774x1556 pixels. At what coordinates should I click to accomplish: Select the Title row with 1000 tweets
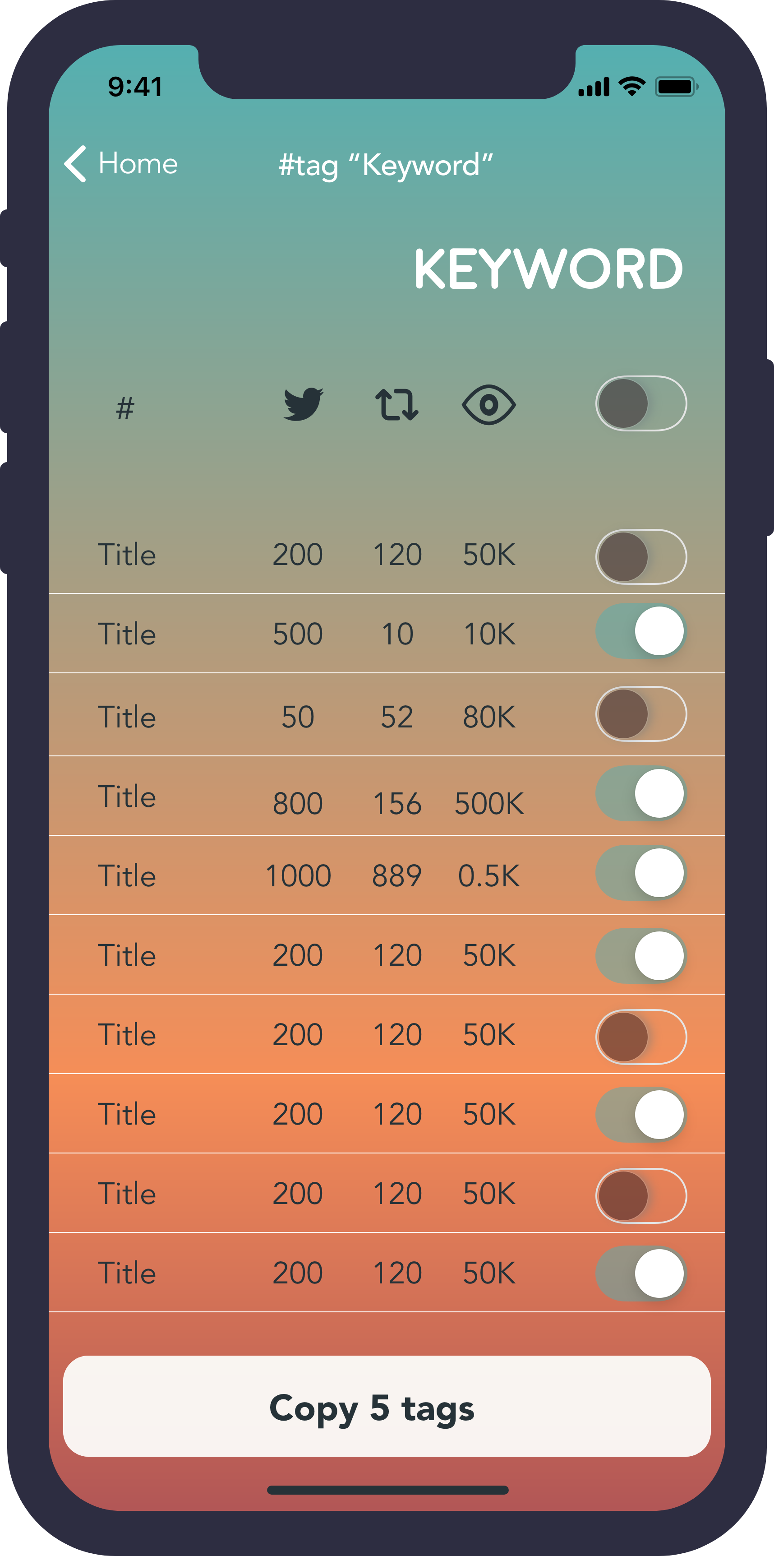point(387,875)
